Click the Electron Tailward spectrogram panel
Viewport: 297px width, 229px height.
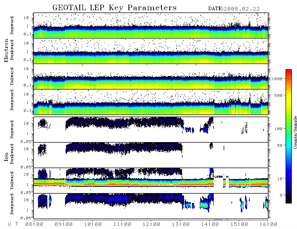tap(151, 77)
